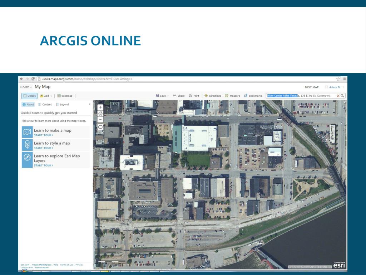This screenshot has width=366, height=275.
Task: Run the search with the magnifier icon
Action: tap(342, 96)
